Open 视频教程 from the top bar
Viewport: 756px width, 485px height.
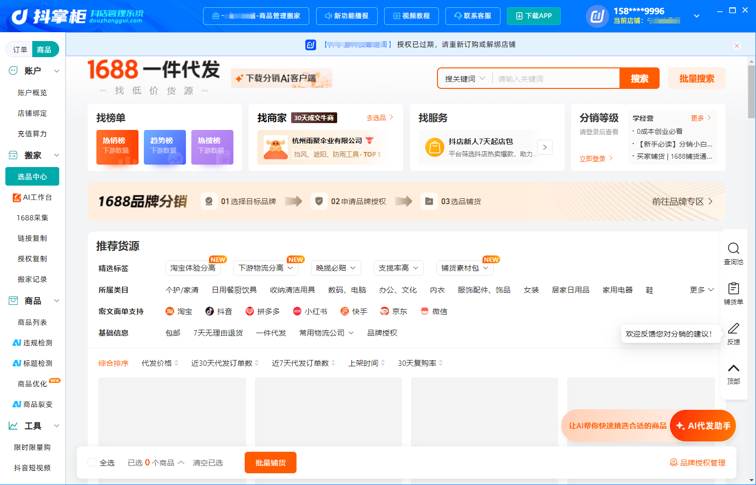click(x=412, y=16)
